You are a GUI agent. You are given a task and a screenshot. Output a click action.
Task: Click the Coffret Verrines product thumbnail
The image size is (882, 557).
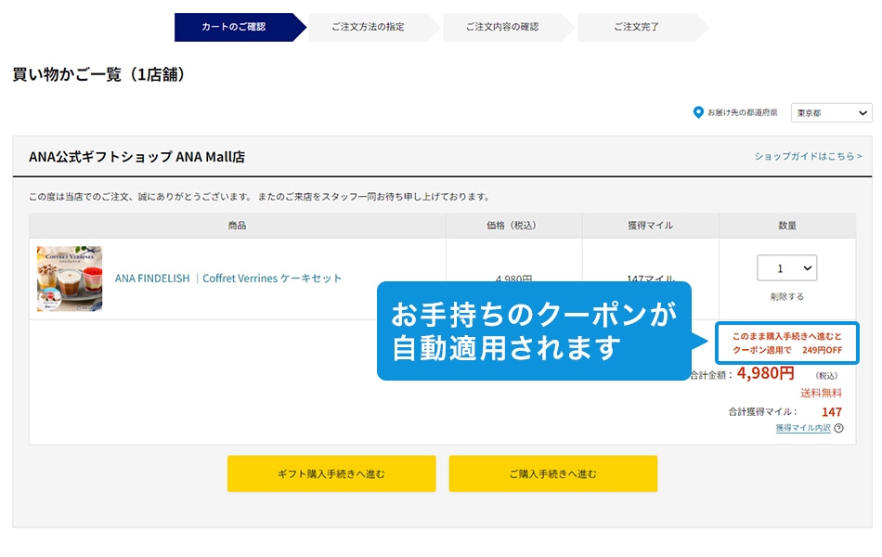pos(71,277)
